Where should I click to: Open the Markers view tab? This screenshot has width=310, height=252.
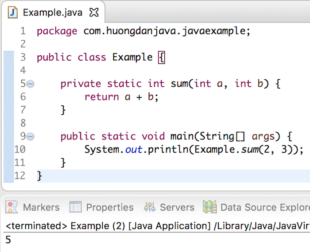[32, 207]
